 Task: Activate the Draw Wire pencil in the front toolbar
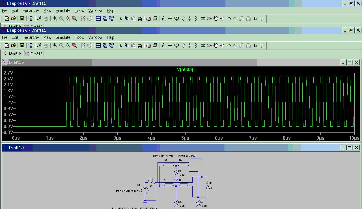163,46
